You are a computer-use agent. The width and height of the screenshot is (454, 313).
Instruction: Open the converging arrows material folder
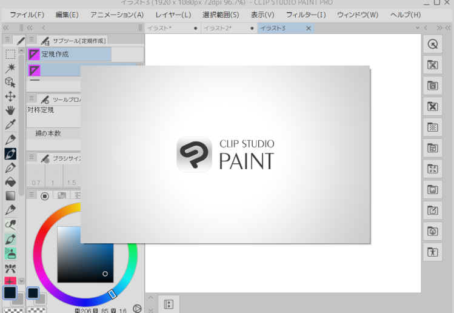pyautogui.click(x=433, y=169)
